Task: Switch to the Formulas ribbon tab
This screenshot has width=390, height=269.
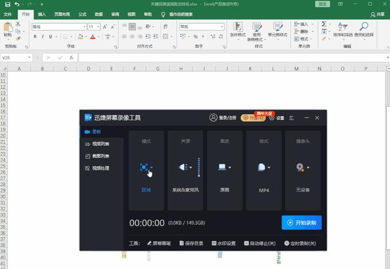Action: tap(82, 15)
